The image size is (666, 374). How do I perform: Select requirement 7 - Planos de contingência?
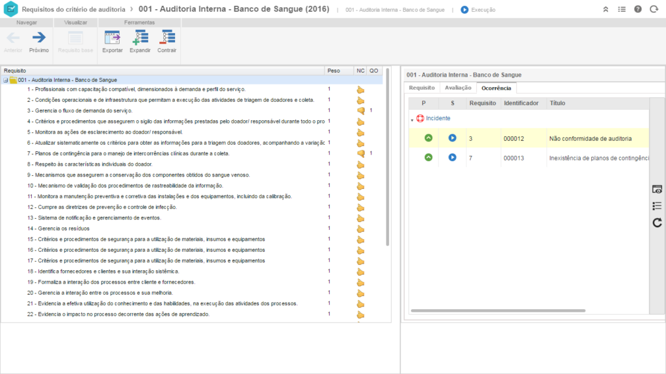point(127,153)
